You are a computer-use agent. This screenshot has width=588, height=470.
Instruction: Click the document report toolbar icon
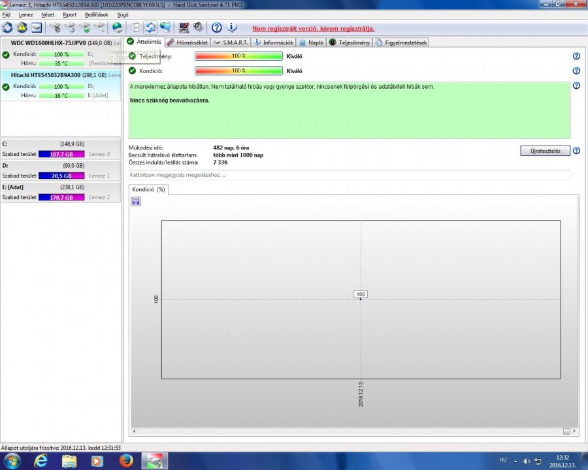[x=136, y=27]
